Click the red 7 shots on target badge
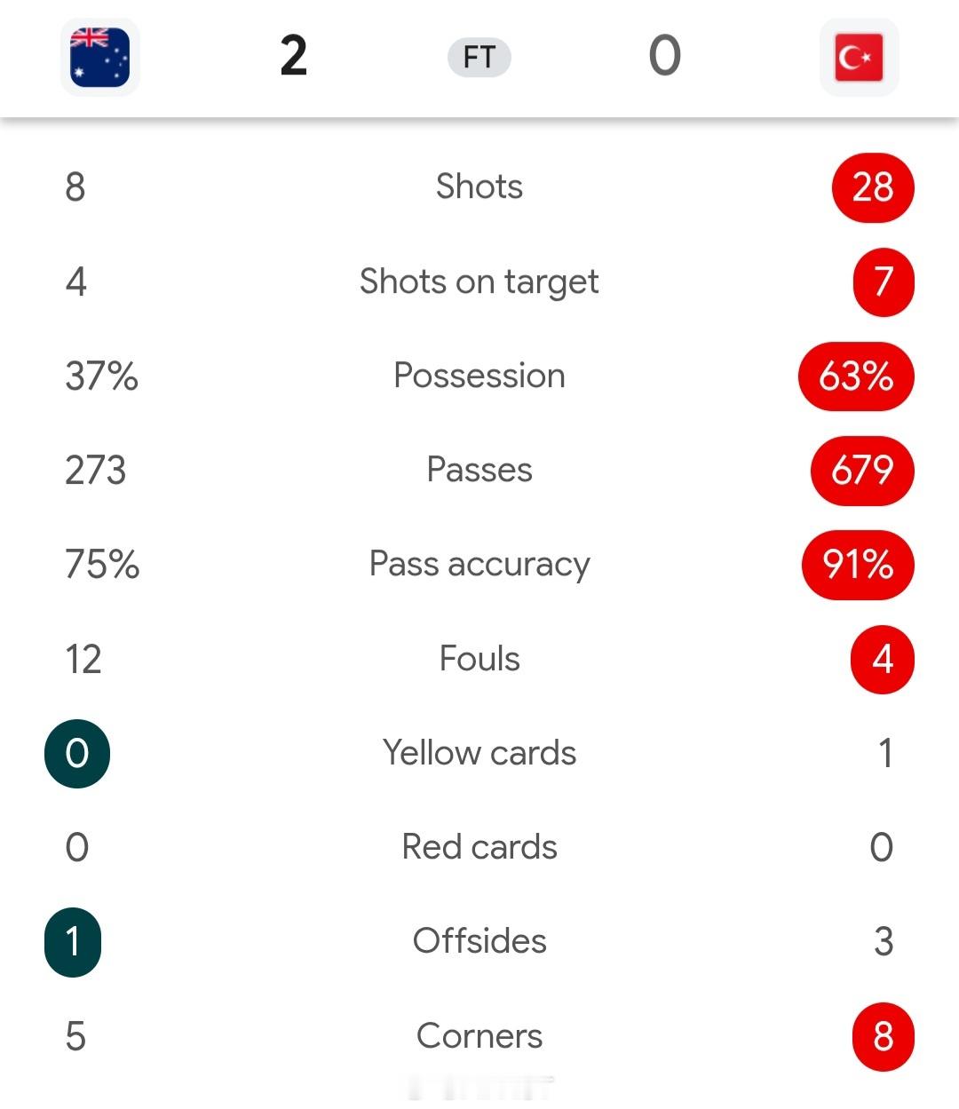 [884, 281]
